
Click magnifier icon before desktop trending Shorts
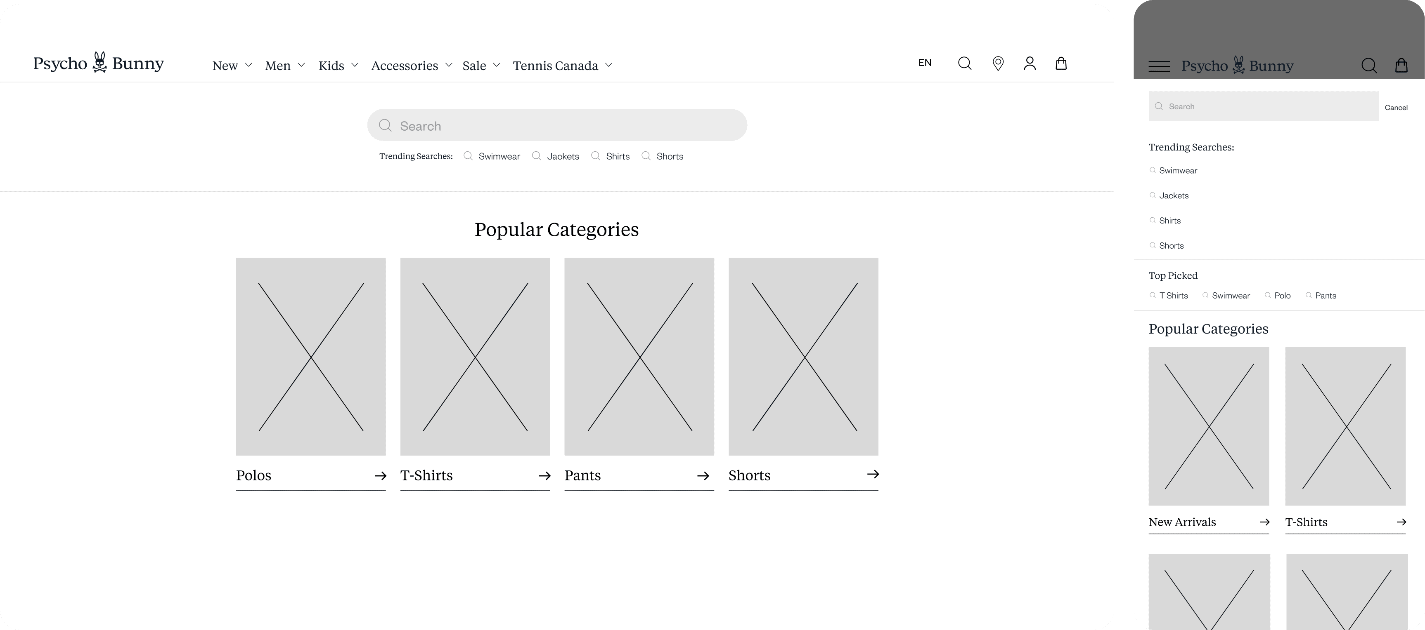pyautogui.click(x=646, y=156)
